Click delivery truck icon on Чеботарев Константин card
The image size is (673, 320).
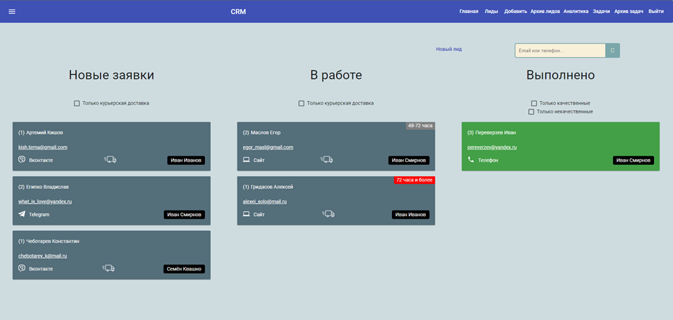pos(109,268)
